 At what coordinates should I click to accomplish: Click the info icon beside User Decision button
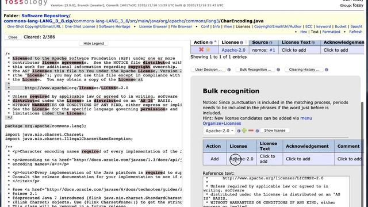coord(229,70)
